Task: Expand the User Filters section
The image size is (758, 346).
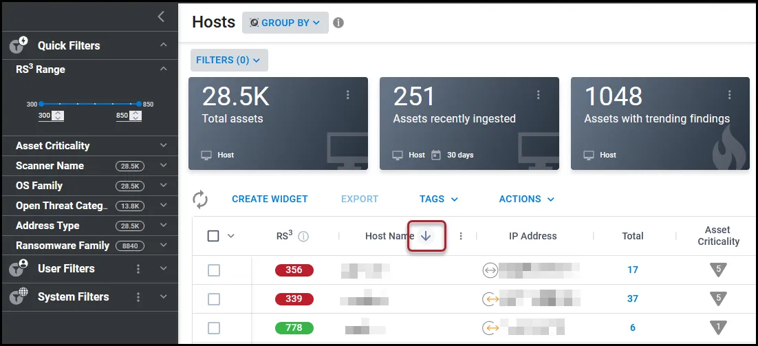Action: point(164,268)
